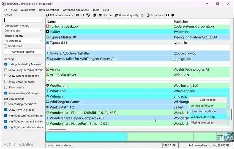
Task: Click the VLC media player cone icon
Action: click(x=47, y=75)
